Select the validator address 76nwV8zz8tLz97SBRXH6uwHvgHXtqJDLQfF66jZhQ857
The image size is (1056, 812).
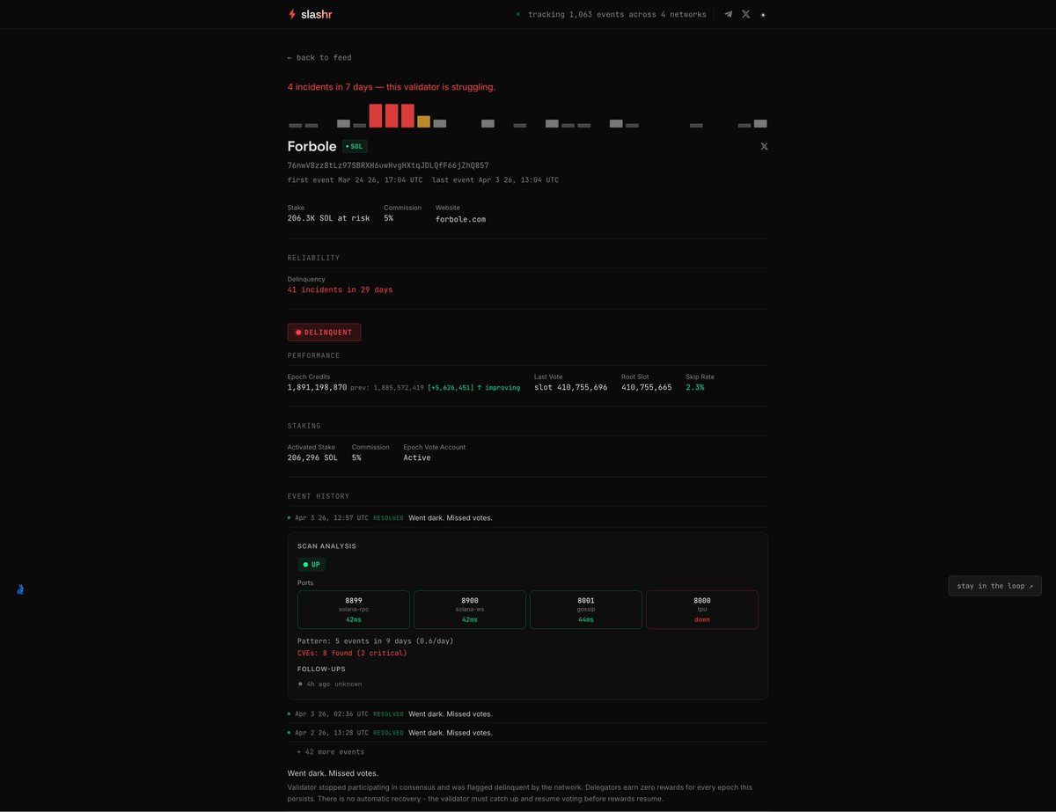[x=388, y=165]
